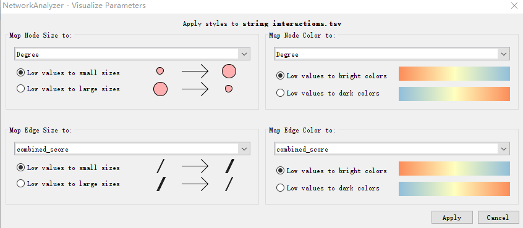This screenshot has height=228, width=523.
Task: Click the Cancel button
Action: pyautogui.click(x=498, y=218)
